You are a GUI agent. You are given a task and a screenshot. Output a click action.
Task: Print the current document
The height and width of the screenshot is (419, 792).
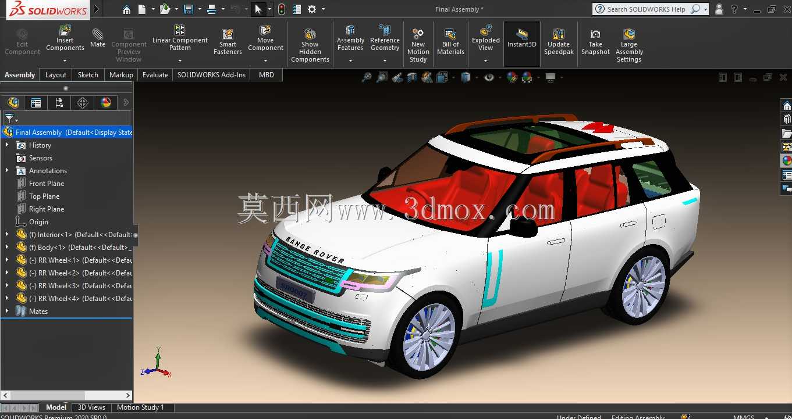[x=212, y=9]
